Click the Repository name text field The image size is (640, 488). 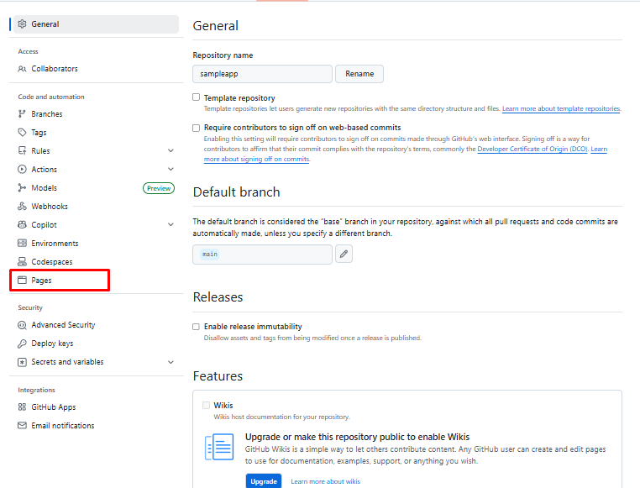(262, 74)
